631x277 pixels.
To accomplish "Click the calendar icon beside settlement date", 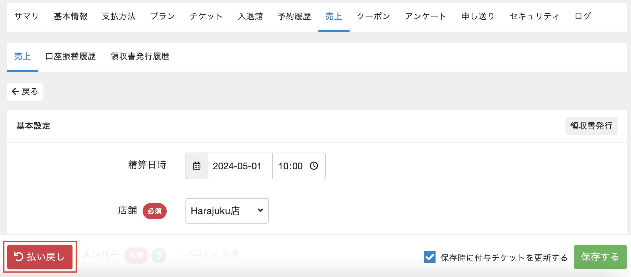I will coord(197,166).
